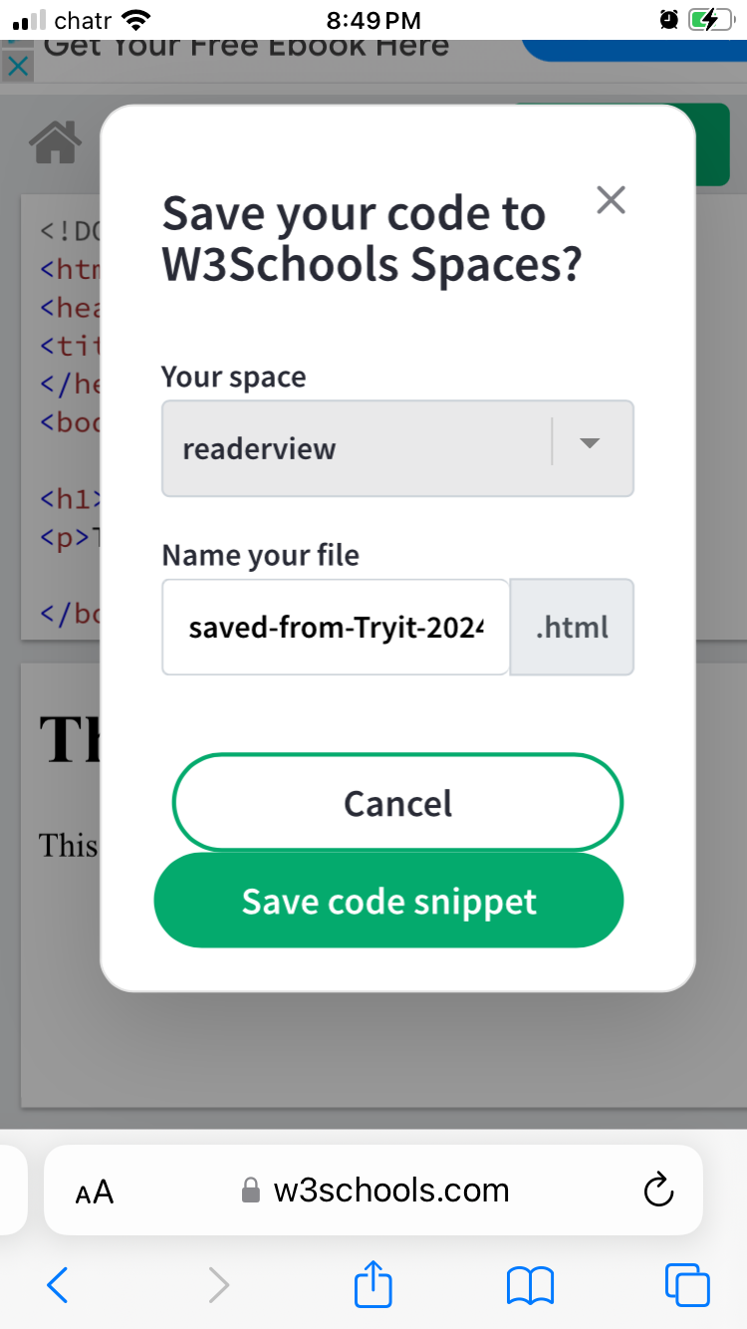Tap Safari back arrow
The image size is (747, 1329).
[x=58, y=1285]
